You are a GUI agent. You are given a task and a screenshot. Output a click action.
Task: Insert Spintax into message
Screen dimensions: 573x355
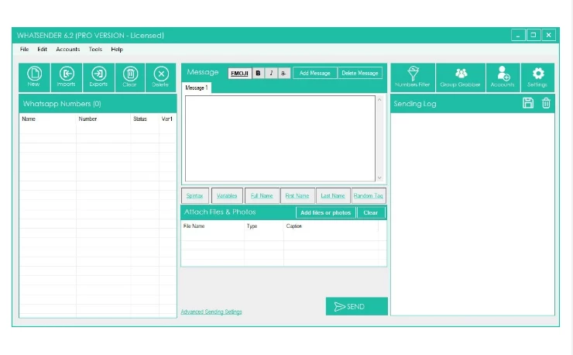(x=195, y=196)
